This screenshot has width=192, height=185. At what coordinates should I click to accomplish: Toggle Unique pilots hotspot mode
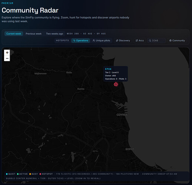(x=101, y=41)
